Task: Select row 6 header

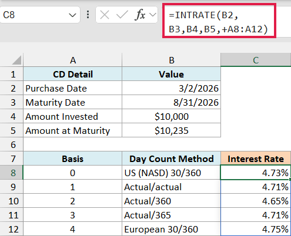Action: tap(12, 144)
